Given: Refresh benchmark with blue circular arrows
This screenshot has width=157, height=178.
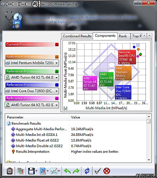Looking at the screenshot, I should [x=87, y=171].
